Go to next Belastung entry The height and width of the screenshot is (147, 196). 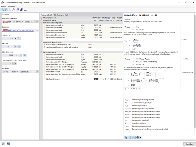(x=37, y=30)
